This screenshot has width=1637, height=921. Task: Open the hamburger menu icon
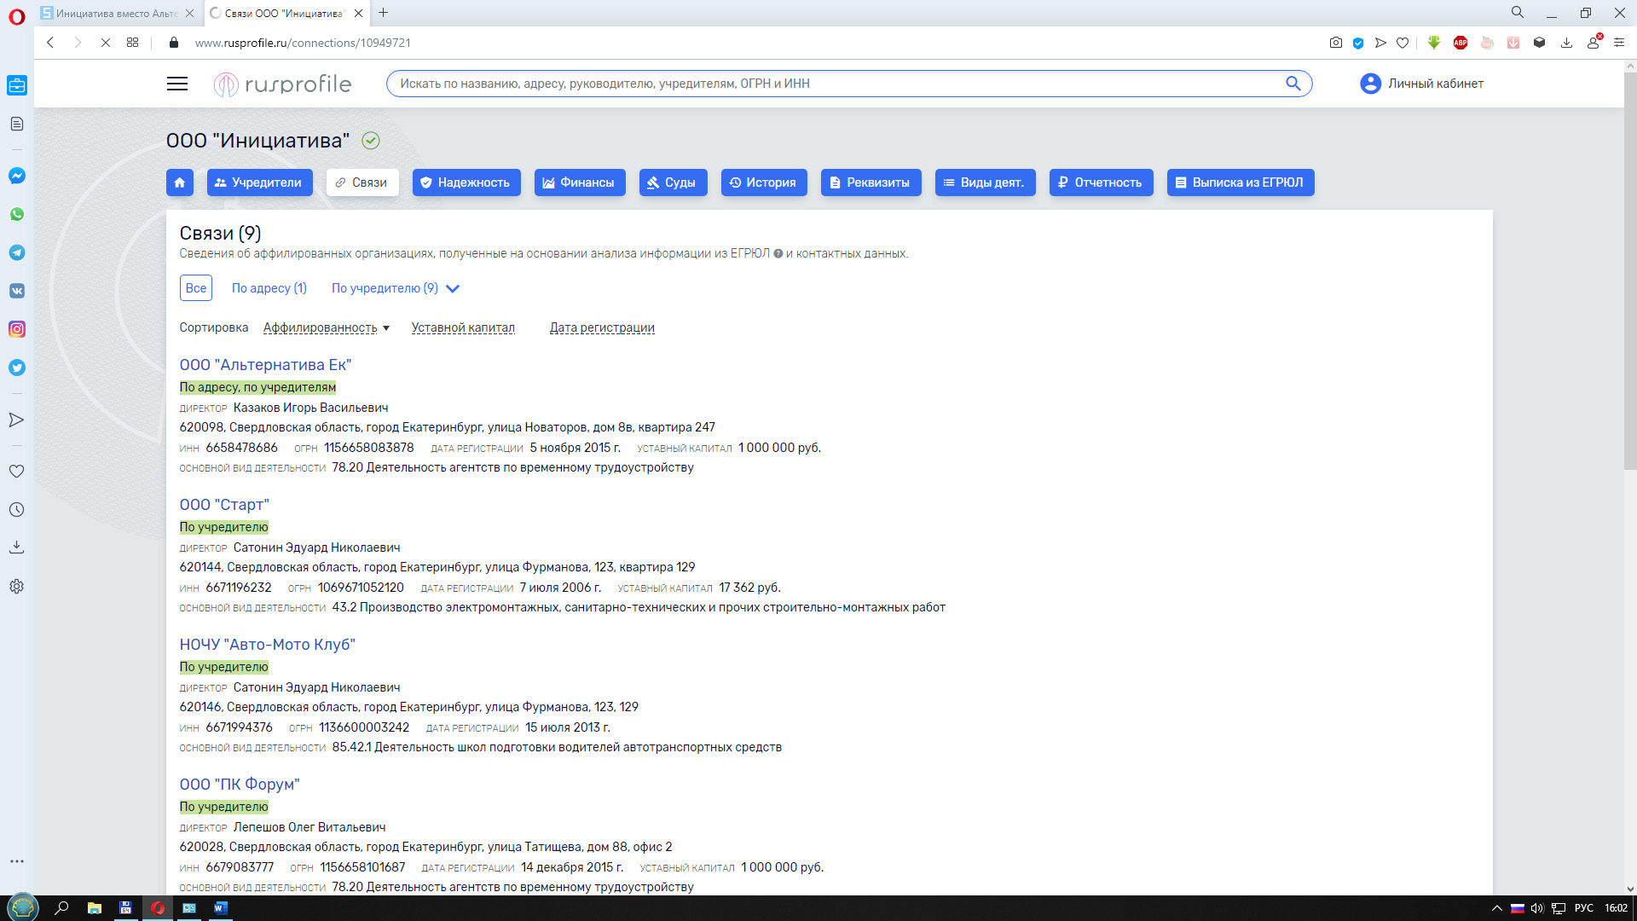point(177,84)
